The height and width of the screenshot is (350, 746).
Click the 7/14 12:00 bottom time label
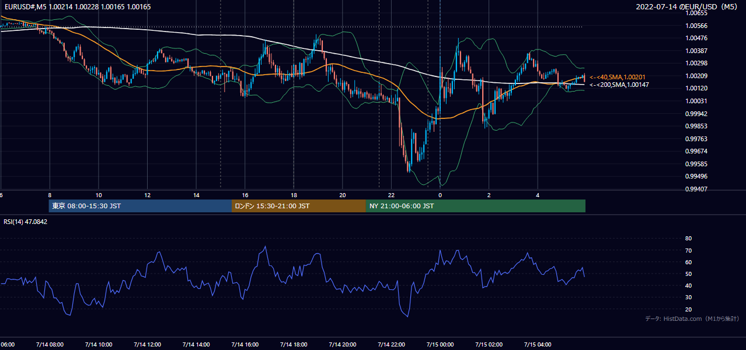pyautogui.click(x=147, y=345)
